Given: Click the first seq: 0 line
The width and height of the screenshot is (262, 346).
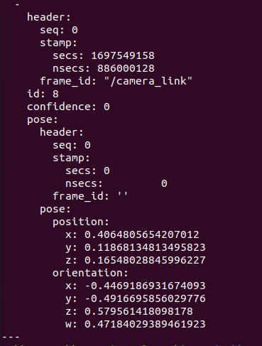Looking at the screenshot, I should point(59,30).
